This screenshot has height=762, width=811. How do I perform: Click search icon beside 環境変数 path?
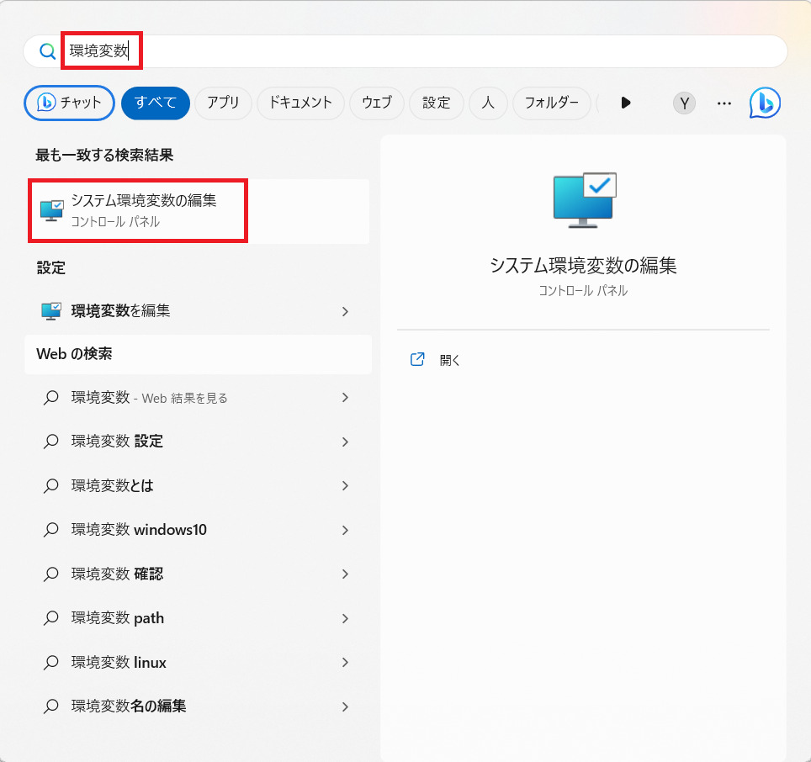pyautogui.click(x=50, y=618)
